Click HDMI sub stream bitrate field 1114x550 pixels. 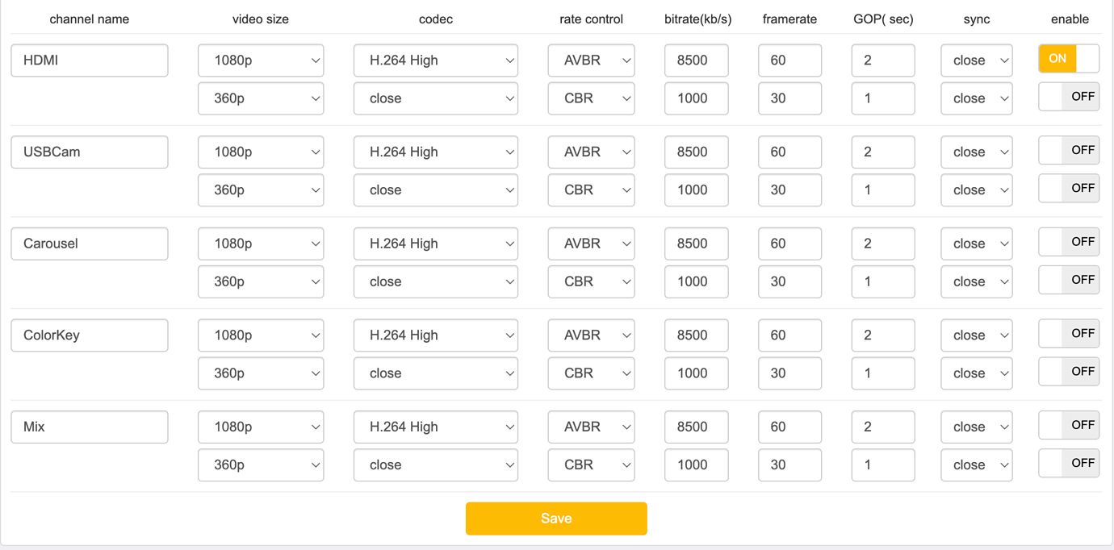[x=696, y=98]
